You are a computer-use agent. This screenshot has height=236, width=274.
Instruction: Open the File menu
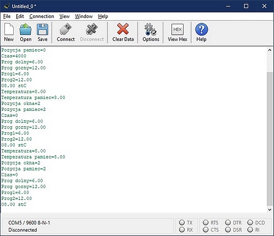click(7, 16)
